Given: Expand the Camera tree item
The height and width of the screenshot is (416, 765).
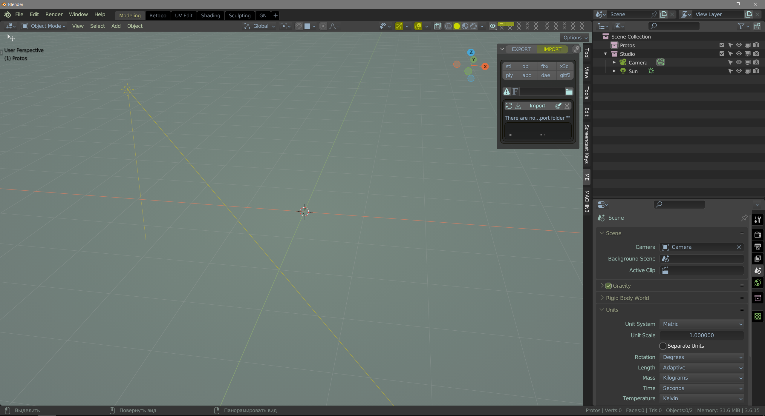Looking at the screenshot, I should coord(614,62).
